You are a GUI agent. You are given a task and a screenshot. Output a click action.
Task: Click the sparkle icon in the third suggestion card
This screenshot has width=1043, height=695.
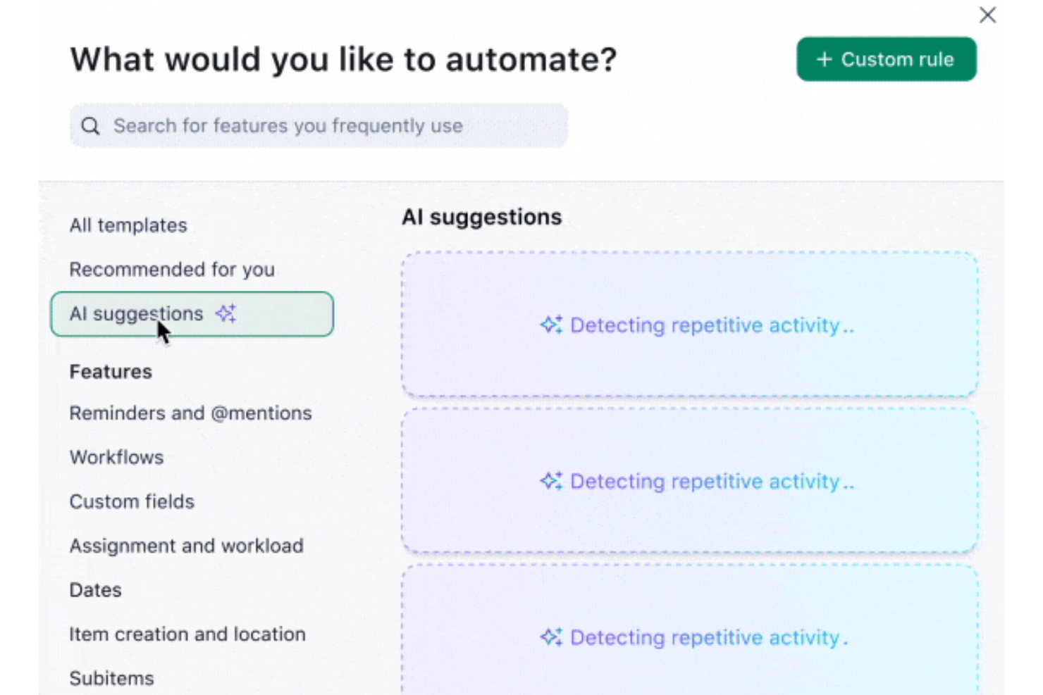pyautogui.click(x=551, y=637)
